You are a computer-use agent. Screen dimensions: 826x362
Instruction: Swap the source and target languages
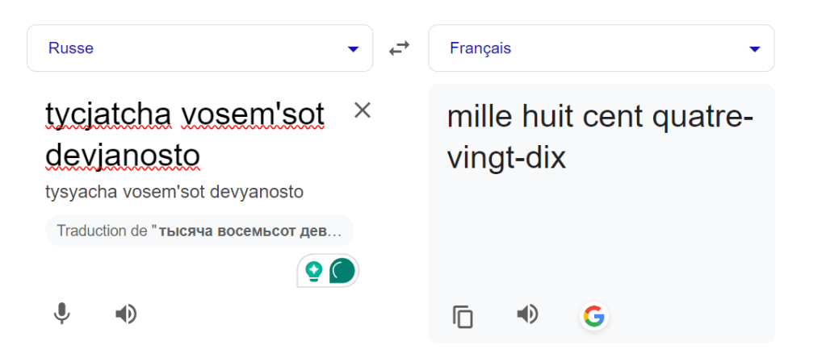click(400, 48)
